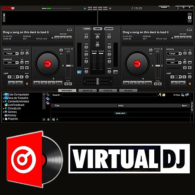Toggle keylock on right deck
The height and width of the screenshot is (195, 195).
pos(162,49)
